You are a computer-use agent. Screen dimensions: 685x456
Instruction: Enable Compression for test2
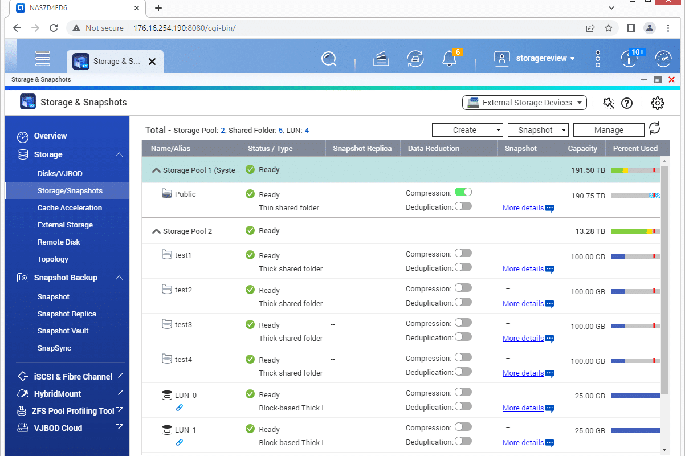click(x=463, y=288)
